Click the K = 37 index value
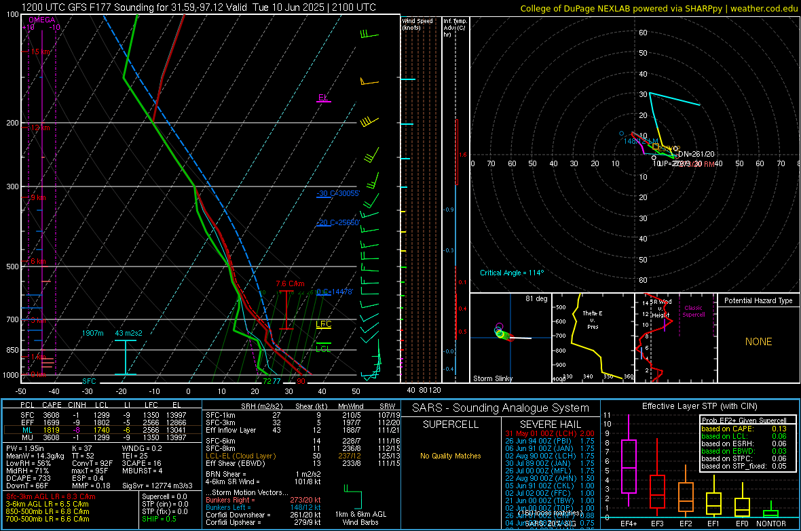Screen dimensions: 801x531 coord(81,448)
